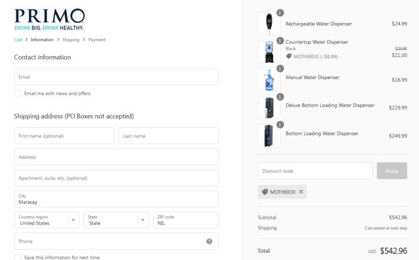Click the phone field help question icon
Image resolution: width=419 pixels, height=260 pixels.
click(209, 241)
